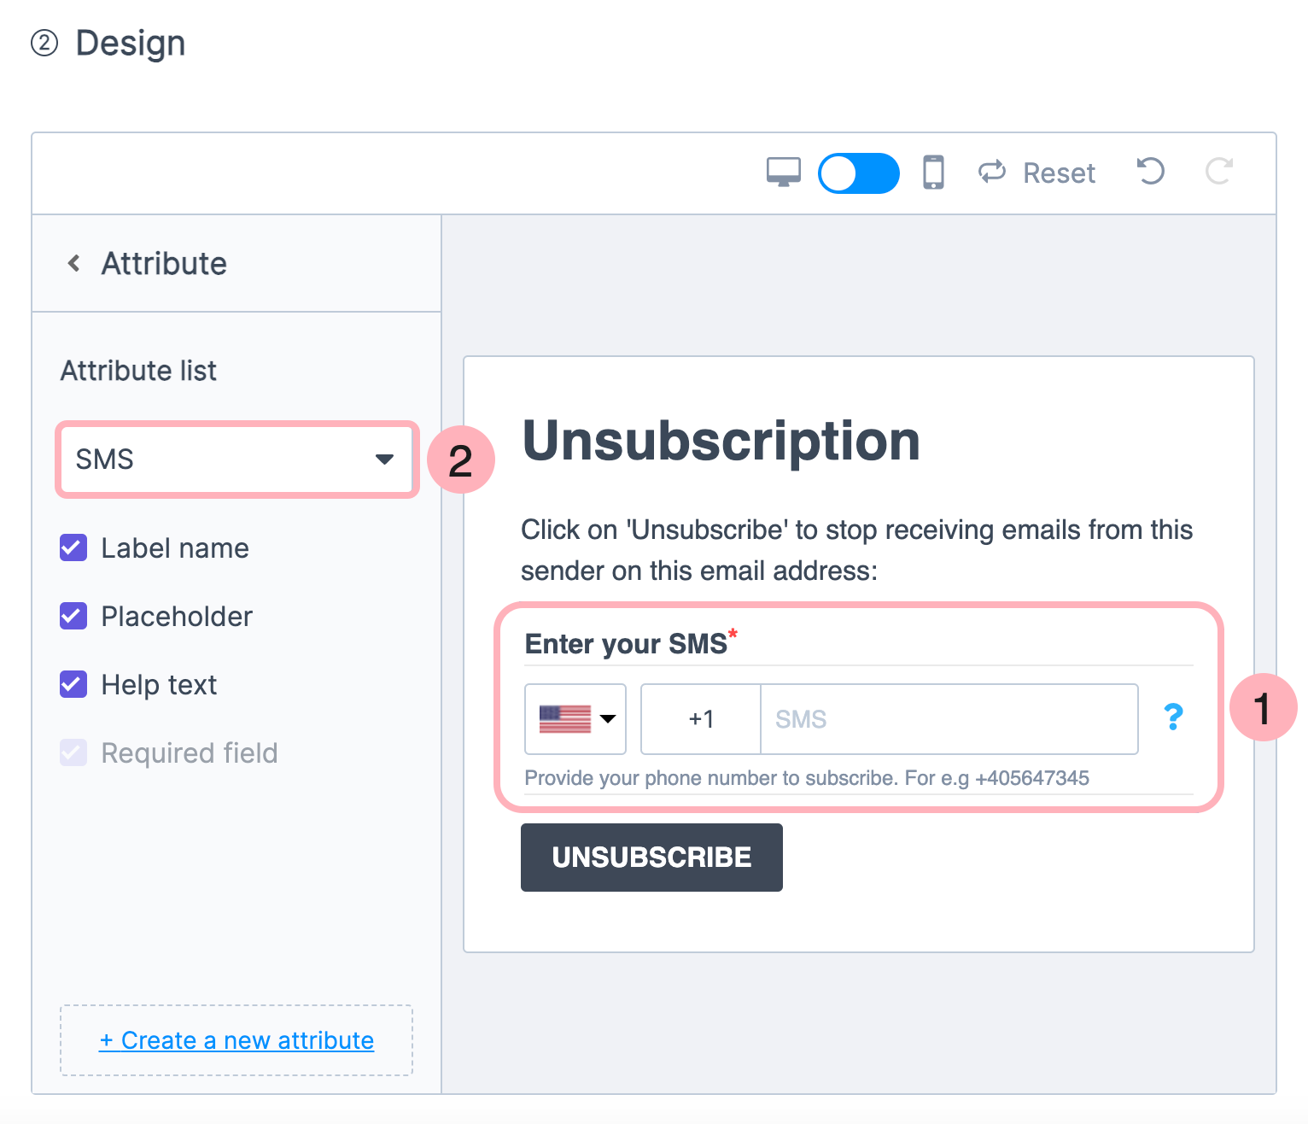Click the undo arrow icon
This screenshot has width=1308, height=1124.
1150,172
